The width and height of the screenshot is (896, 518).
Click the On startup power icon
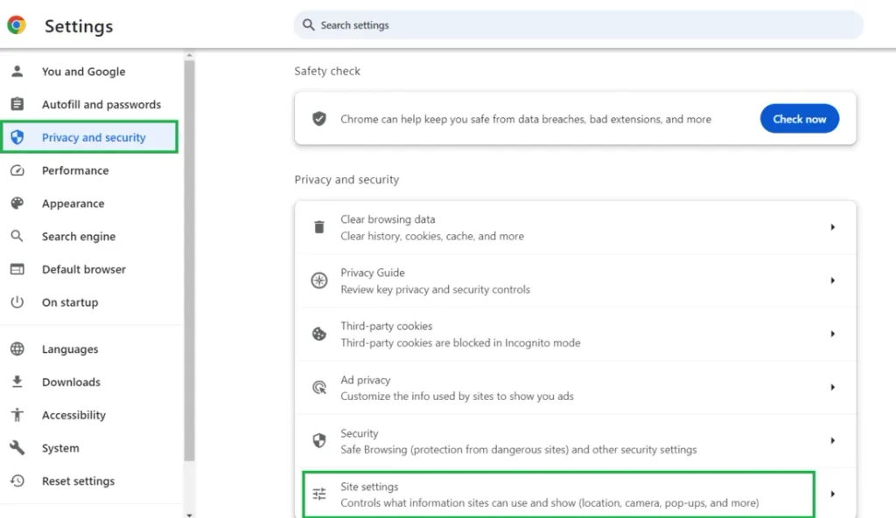17,301
